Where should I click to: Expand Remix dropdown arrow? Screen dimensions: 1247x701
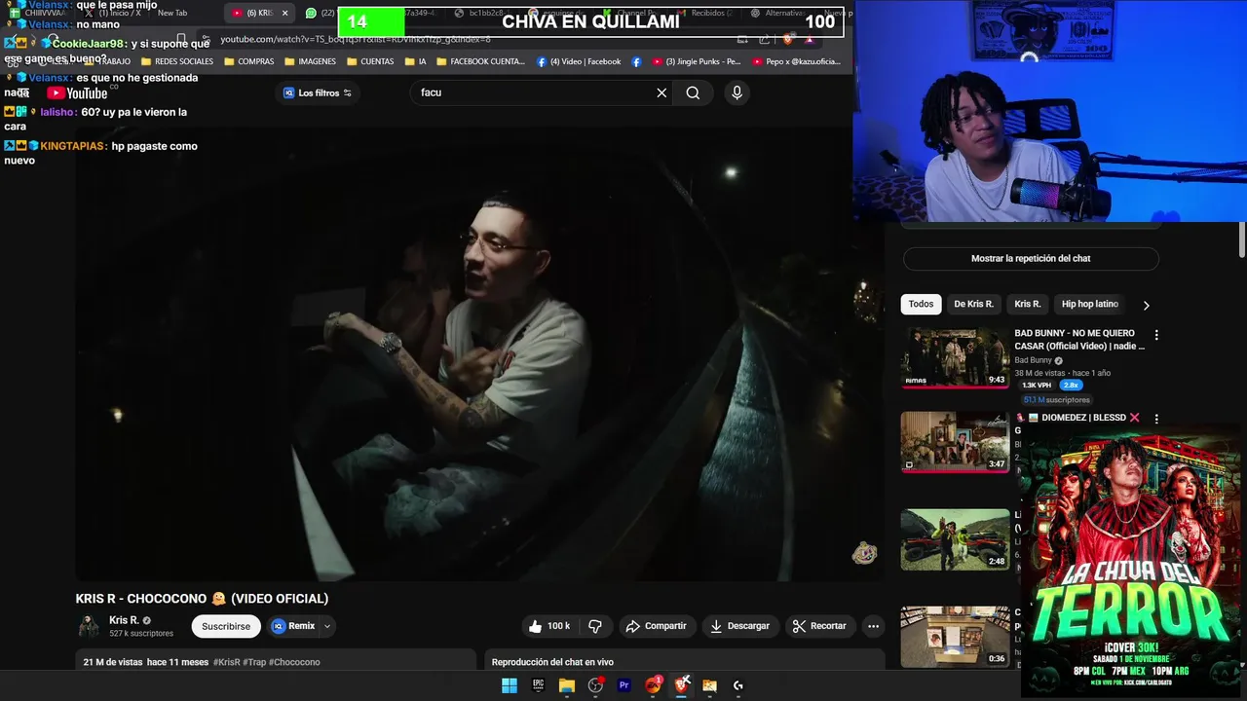tap(327, 626)
